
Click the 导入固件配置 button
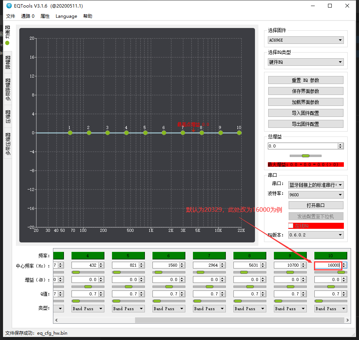(306, 113)
